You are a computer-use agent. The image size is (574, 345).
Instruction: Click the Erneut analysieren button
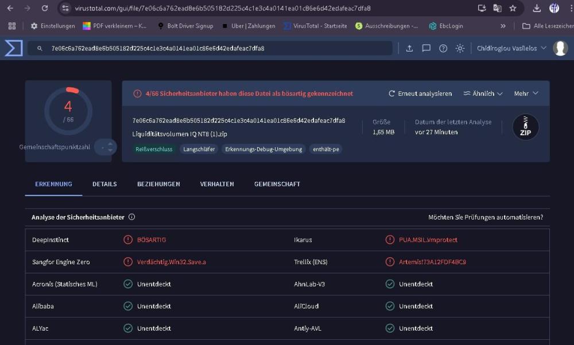pos(420,93)
